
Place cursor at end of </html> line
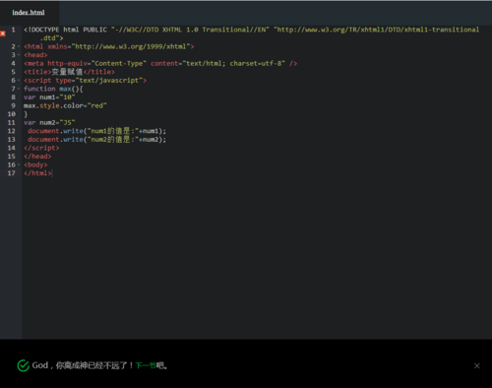point(52,173)
